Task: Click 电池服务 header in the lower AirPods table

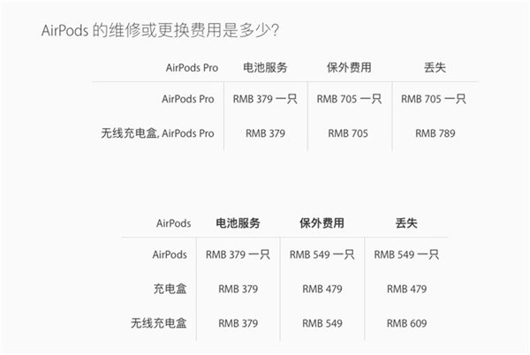Action: 238,223
